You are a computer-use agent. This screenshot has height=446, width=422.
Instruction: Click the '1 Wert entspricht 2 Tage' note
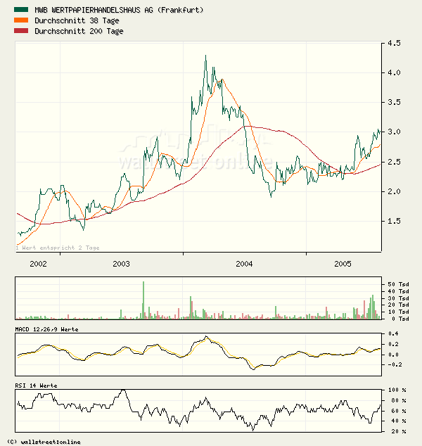pyautogui.click(x=58, y=248)
